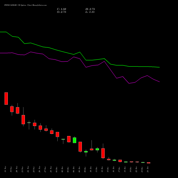Select the '04 Dec' date label
The width and height of the screenshot is (178, 178).
tap(74, 169)
